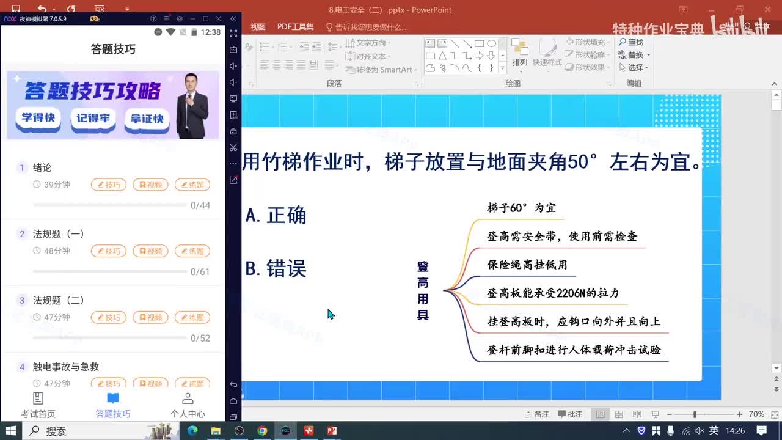The image size is (782, 440).
Task: Open 对齐文本 dropdown
Action: click(369, 56)
